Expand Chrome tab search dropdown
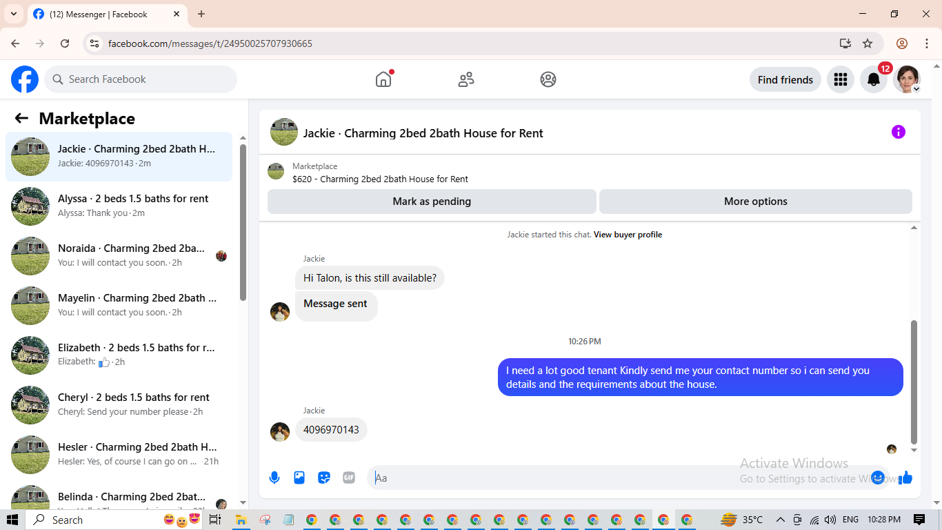 (x=13, y=14)
